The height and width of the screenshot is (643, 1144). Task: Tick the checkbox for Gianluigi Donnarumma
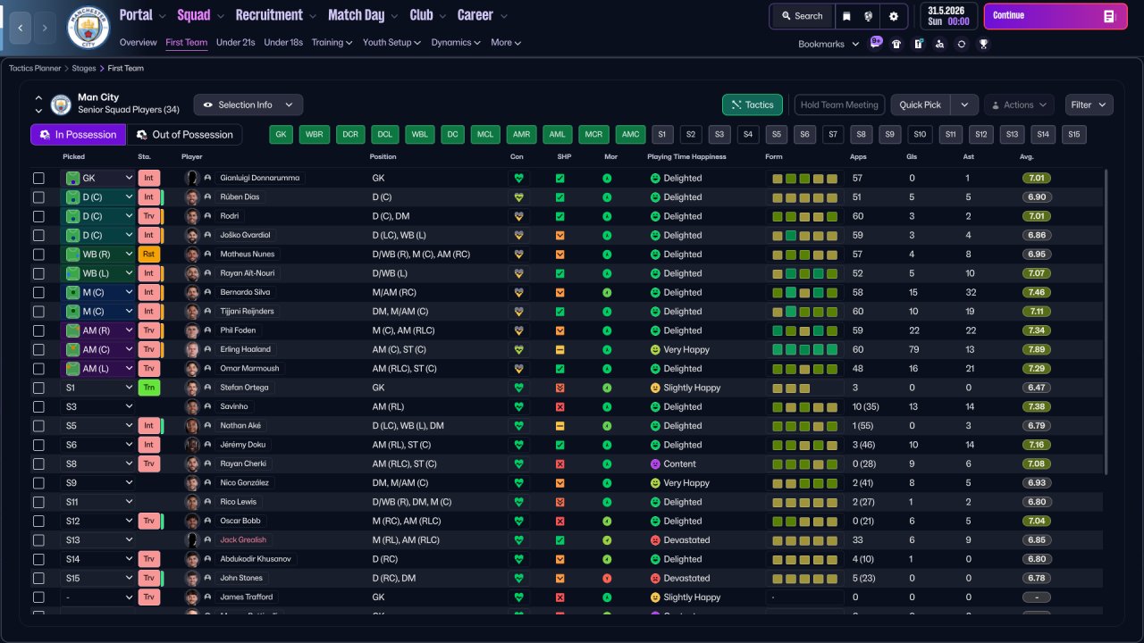click(x=38, y=179)
